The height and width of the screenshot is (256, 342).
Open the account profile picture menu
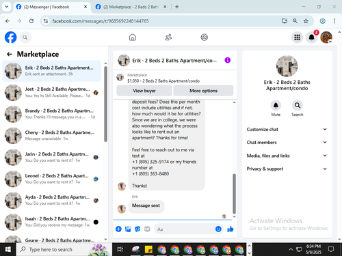(x=326, y=38)
